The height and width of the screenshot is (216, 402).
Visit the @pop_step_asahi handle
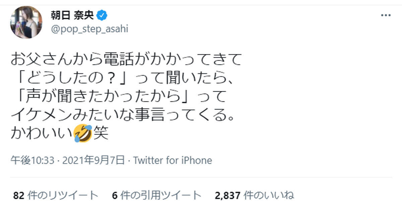[x=89, y=29]
